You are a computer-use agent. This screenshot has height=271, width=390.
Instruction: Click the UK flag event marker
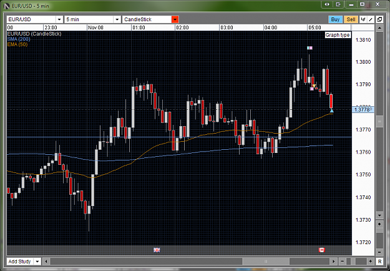[x=157, y=250]
